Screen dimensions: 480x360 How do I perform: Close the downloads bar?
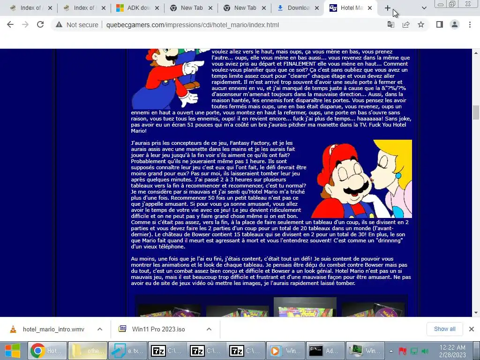click(472, 329)
